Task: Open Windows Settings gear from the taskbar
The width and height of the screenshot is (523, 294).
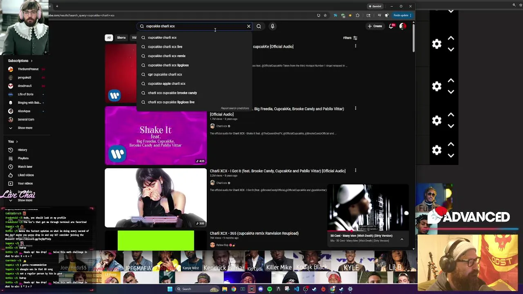Action: click(350, 289)
